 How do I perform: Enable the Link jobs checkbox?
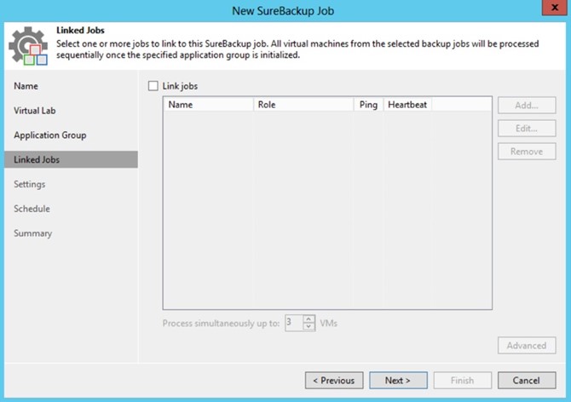pos(153,86)
